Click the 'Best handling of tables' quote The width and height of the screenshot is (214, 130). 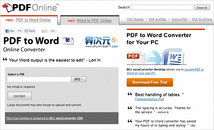(159, 95)
